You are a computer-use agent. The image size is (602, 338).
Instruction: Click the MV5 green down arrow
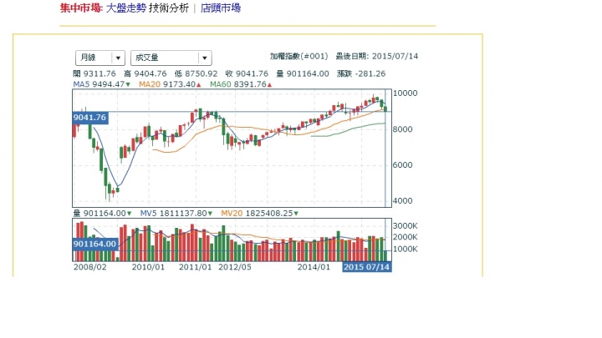(x=210, y=214)
